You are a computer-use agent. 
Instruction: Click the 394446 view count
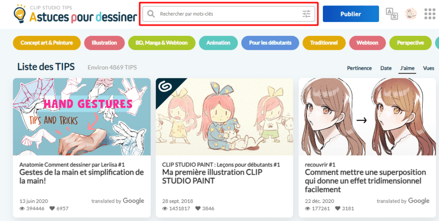pyautogui.click(x=35, y=208)
